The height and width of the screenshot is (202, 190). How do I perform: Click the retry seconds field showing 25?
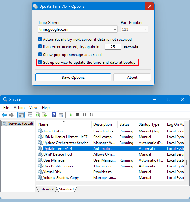113,47
